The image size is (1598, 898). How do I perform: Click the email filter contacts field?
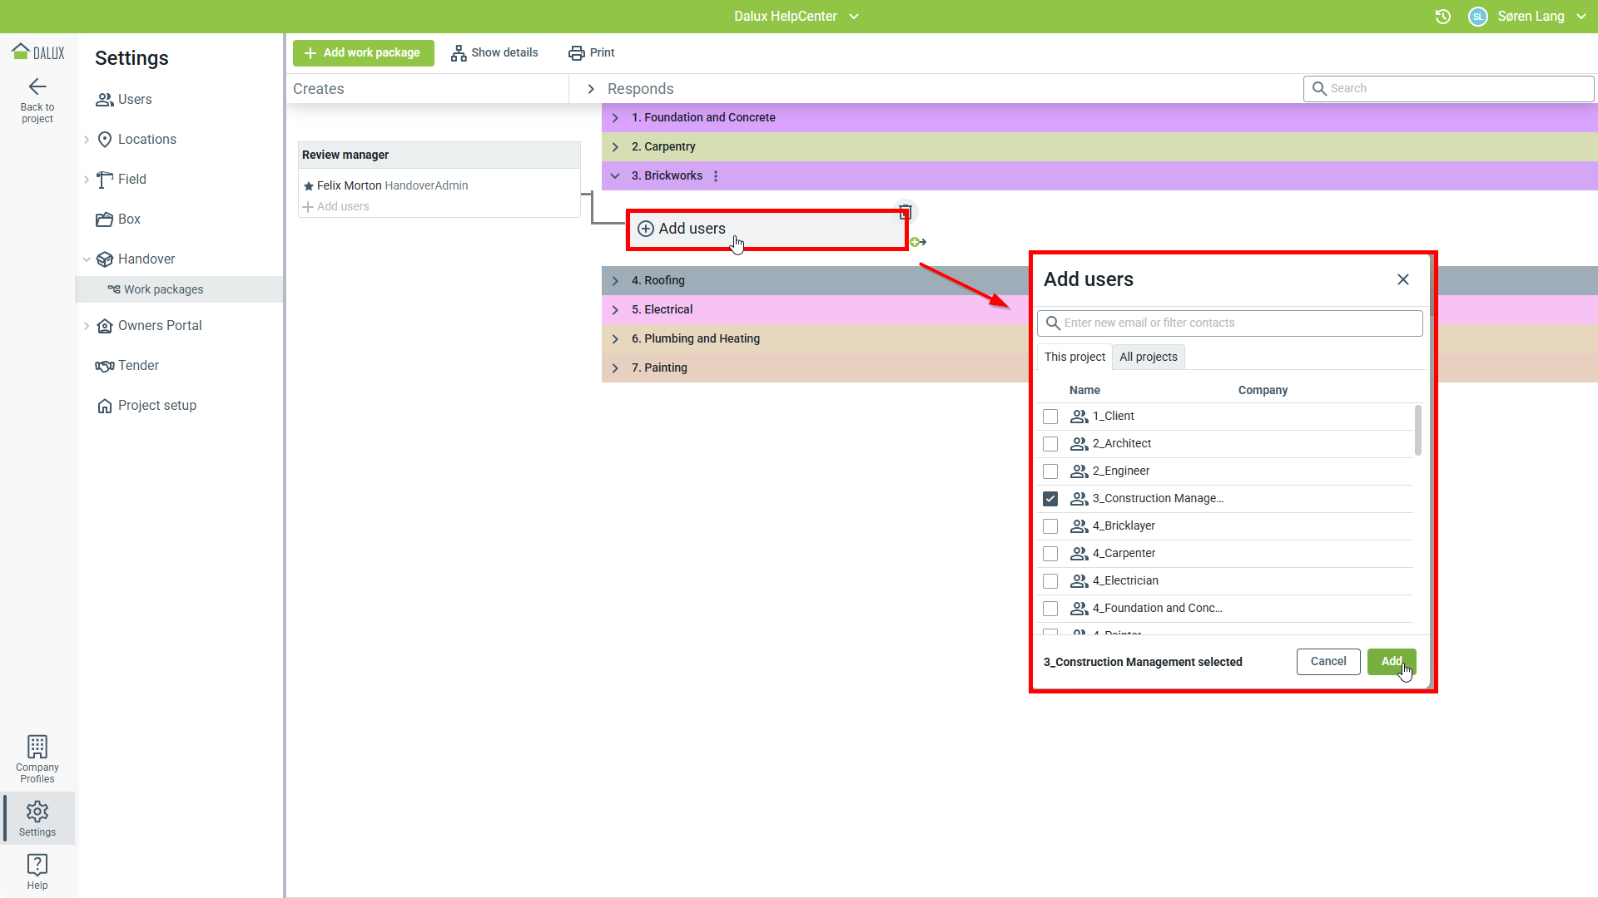(x=1232, y=323)
